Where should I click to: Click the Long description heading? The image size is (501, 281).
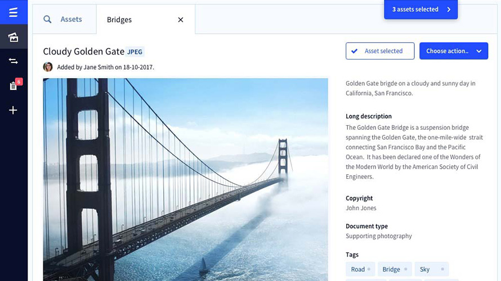coord(368,116)
